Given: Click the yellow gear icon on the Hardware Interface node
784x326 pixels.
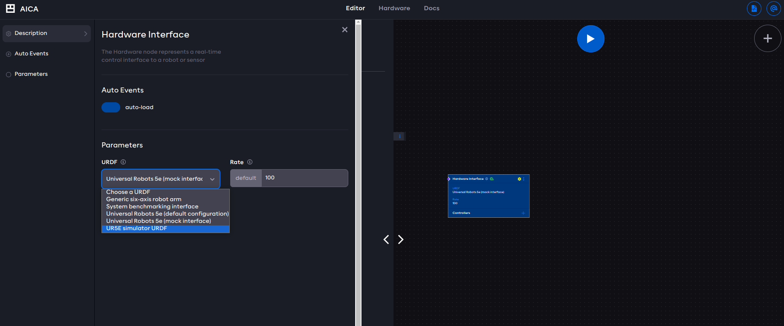Looking at the screenshot, I should [x=519, y=179].
